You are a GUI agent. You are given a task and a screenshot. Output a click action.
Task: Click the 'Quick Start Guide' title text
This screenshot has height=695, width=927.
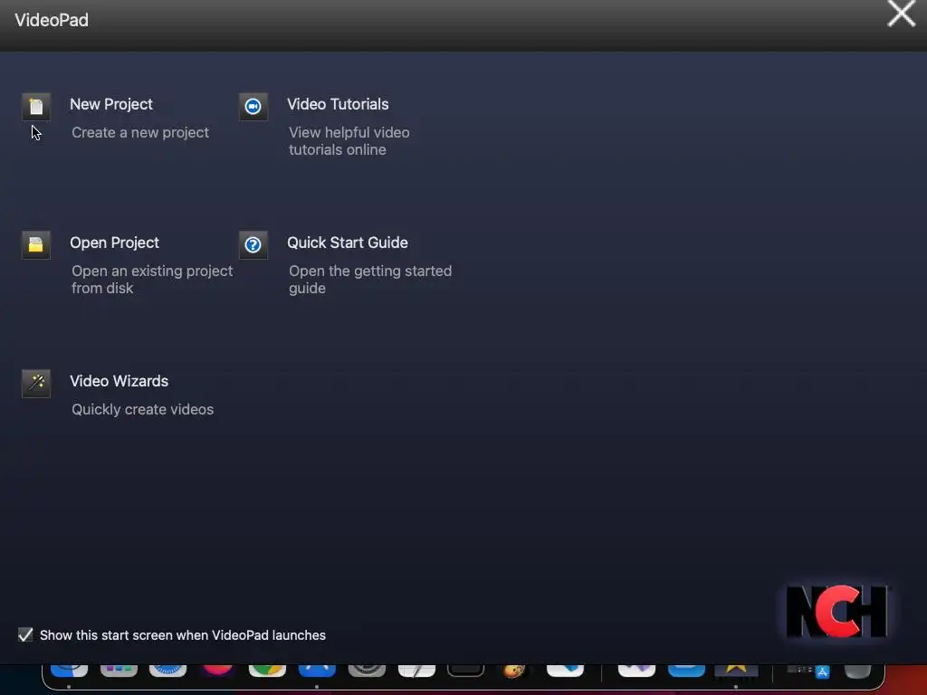click(x=348, y=243)
